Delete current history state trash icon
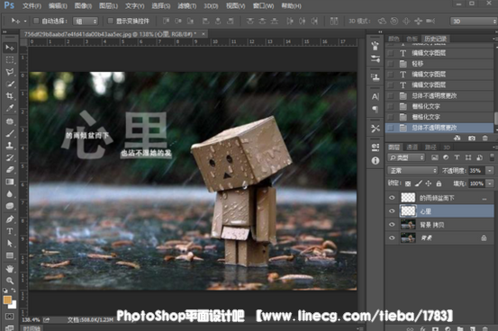This screenshot has height=331, width=498. [x=485, y=138]
